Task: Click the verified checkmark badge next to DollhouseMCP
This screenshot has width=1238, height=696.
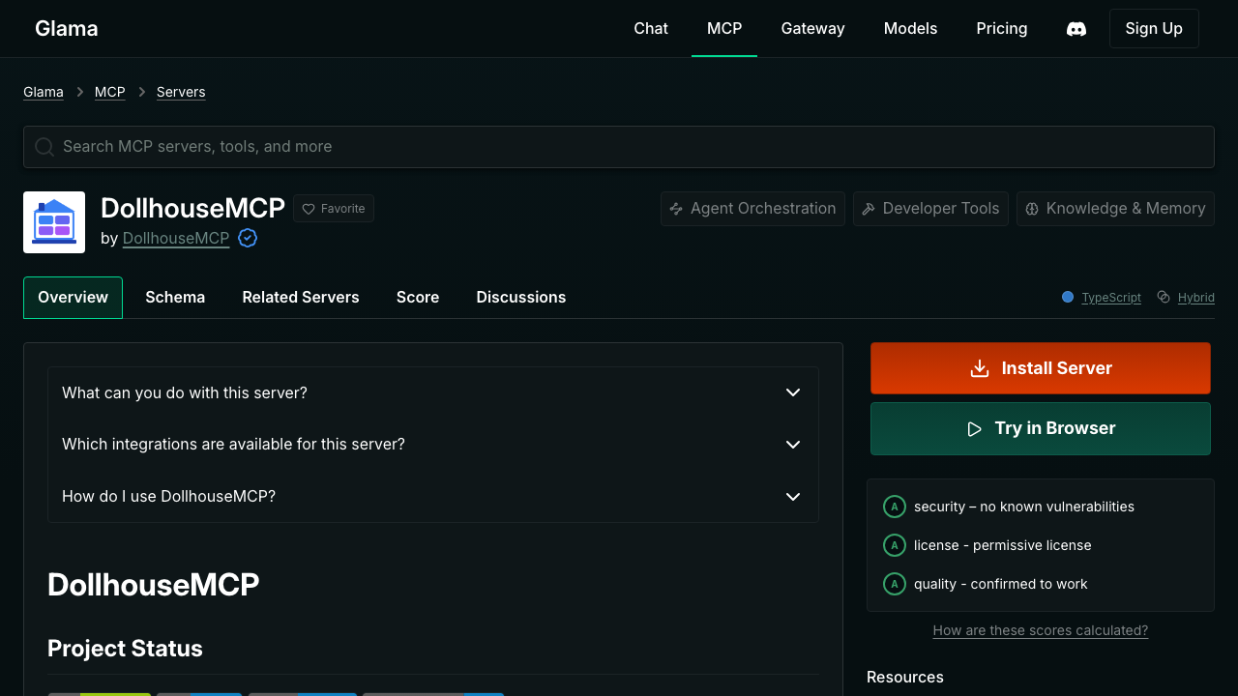Action: point(248,238)
